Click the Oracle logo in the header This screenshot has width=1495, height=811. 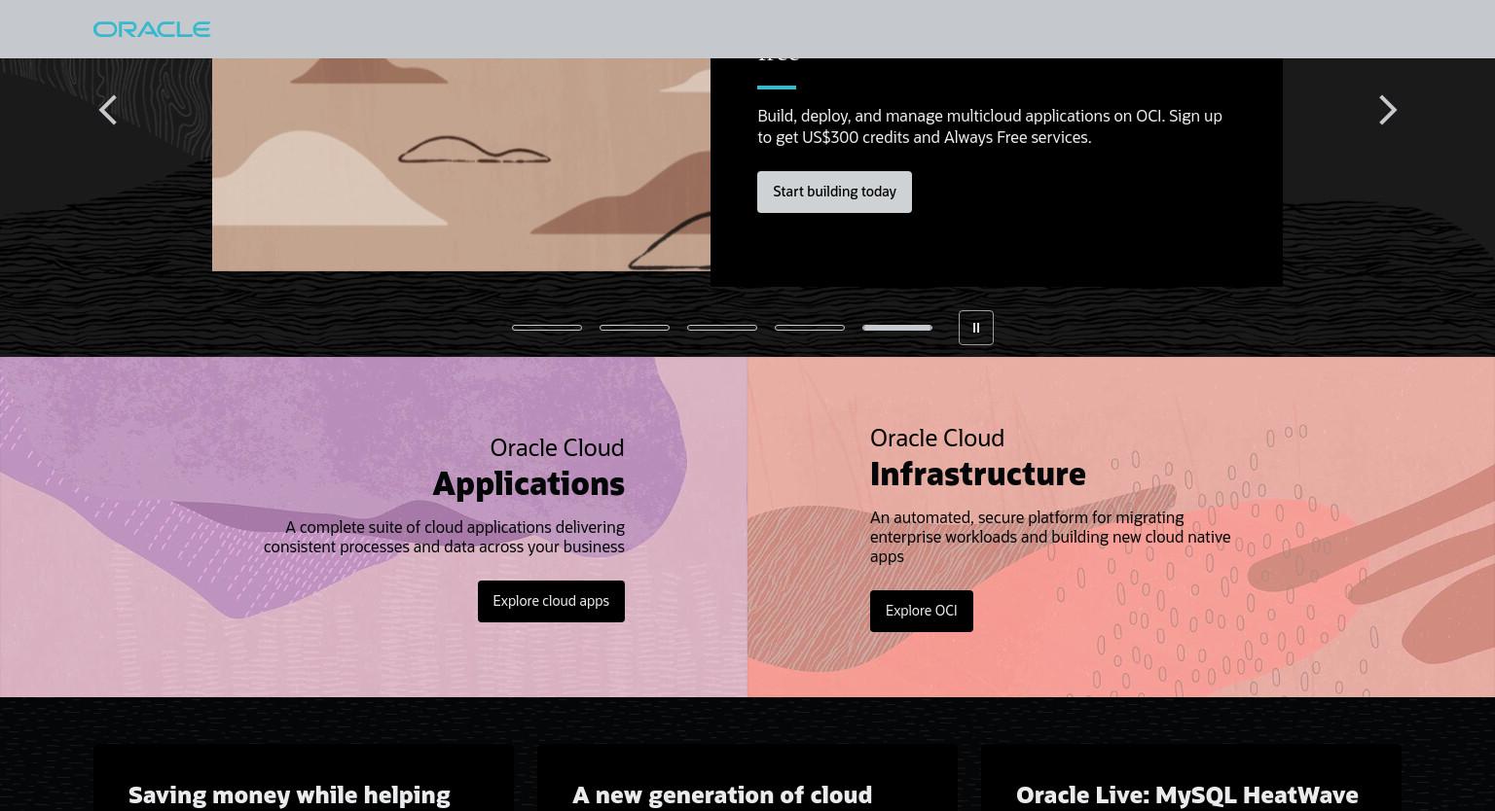pyautogui.click(x=152, y=29)
